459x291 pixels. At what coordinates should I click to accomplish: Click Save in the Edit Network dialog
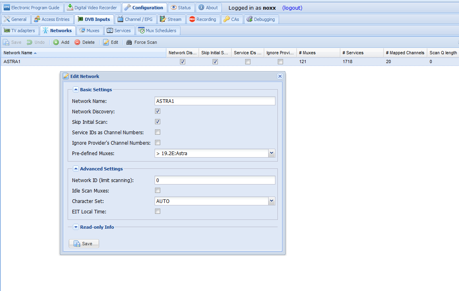84,244
